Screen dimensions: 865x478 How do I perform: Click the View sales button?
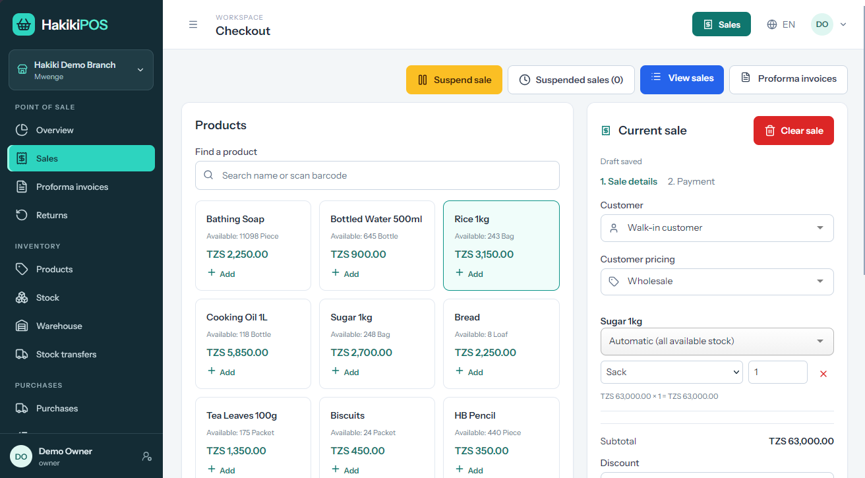tap(682, 80)
